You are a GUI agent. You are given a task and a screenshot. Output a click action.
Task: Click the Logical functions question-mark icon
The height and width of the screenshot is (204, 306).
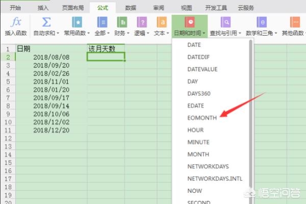click(x=142, y=22)
